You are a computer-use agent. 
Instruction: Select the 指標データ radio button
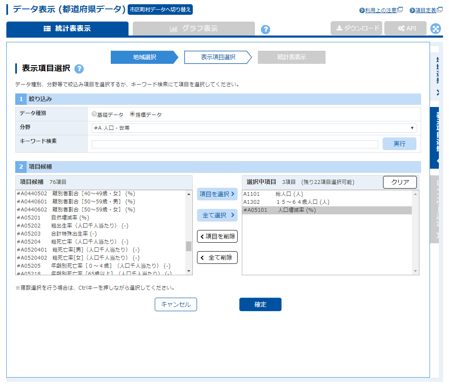(132, 114)
